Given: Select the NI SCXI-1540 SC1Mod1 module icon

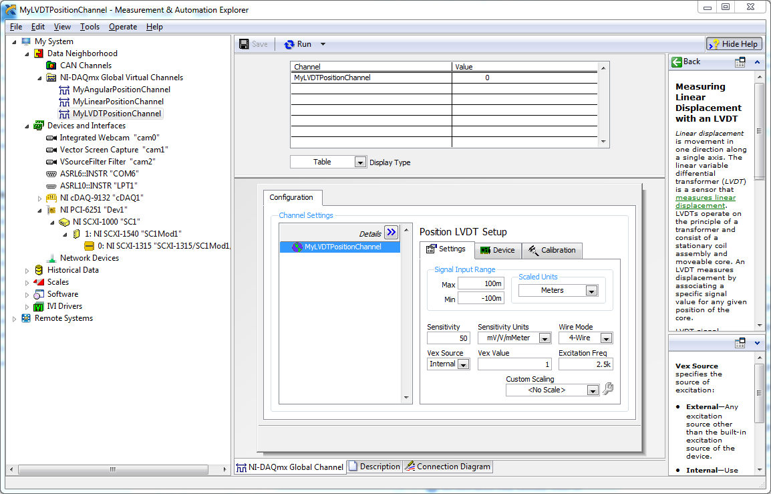Looking at the screenshot, I should (77, 234).
